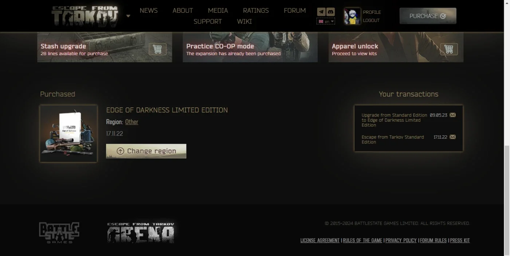Open the ABOUT menu item
The height and width of the screenshot is (256, 510).
pyautogui.click(x=183, y=11)
